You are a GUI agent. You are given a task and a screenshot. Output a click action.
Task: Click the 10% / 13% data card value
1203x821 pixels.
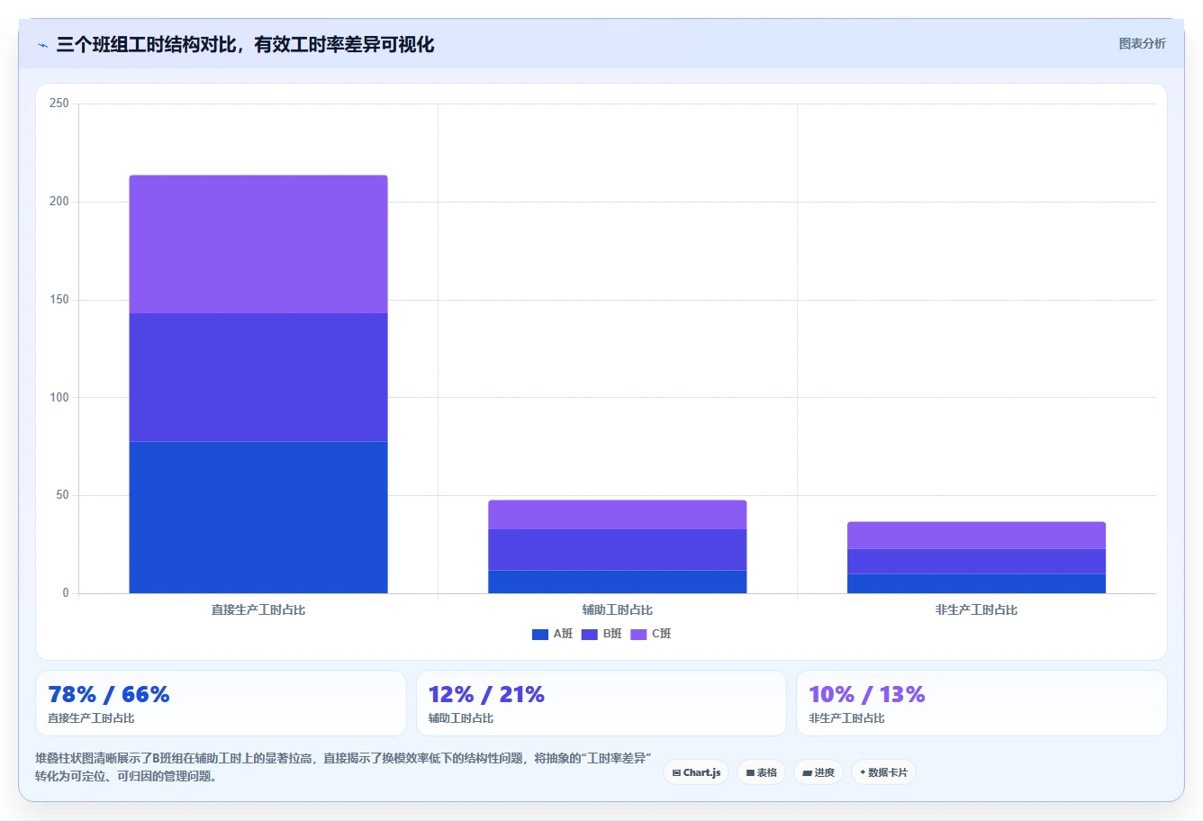pos(867,694)
